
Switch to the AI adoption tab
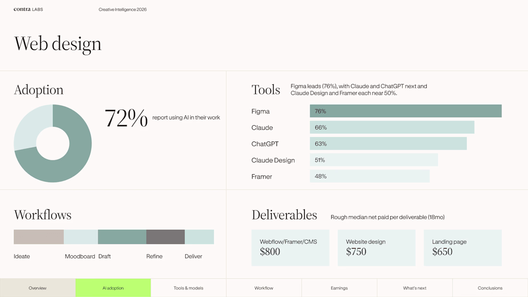tap(113, 288)
